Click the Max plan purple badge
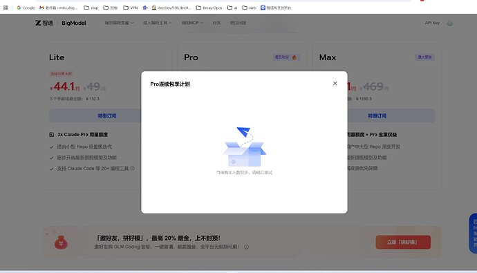The width and height of the screenshot is (477, 273). [424, 57]
